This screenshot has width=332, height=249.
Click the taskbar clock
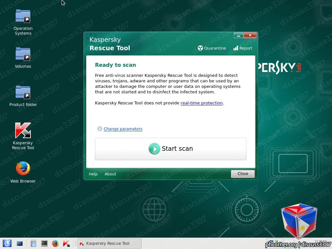coord(320,242)
